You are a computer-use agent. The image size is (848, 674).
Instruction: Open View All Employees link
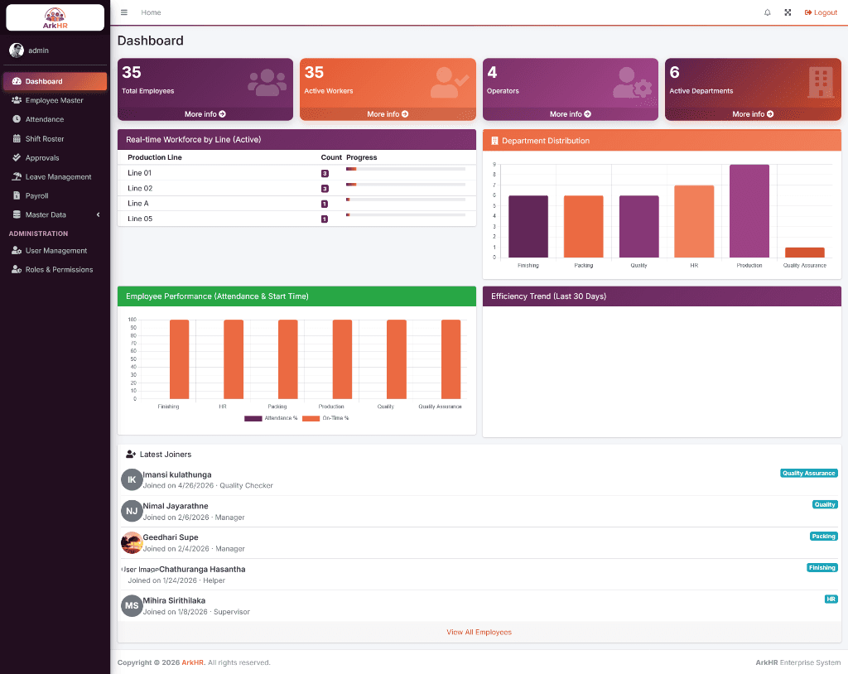pos(479,633)
